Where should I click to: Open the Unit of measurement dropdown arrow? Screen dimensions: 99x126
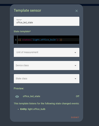pos(75,53)
